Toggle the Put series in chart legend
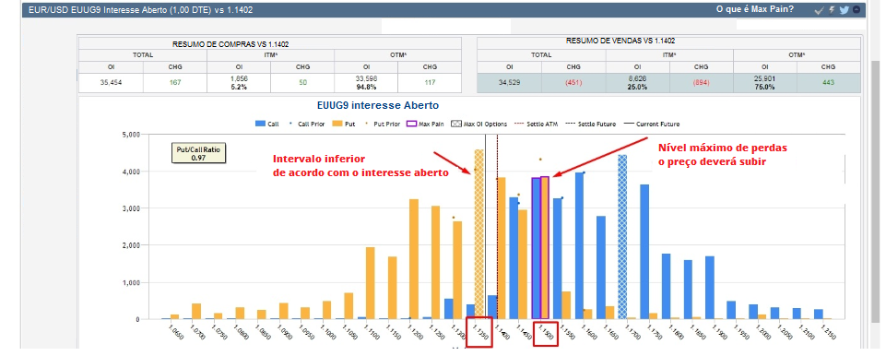 click(344, 124)
